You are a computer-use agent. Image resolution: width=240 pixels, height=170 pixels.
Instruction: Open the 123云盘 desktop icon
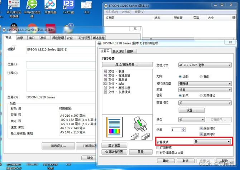pyautogui.click(x=68, y=7)
